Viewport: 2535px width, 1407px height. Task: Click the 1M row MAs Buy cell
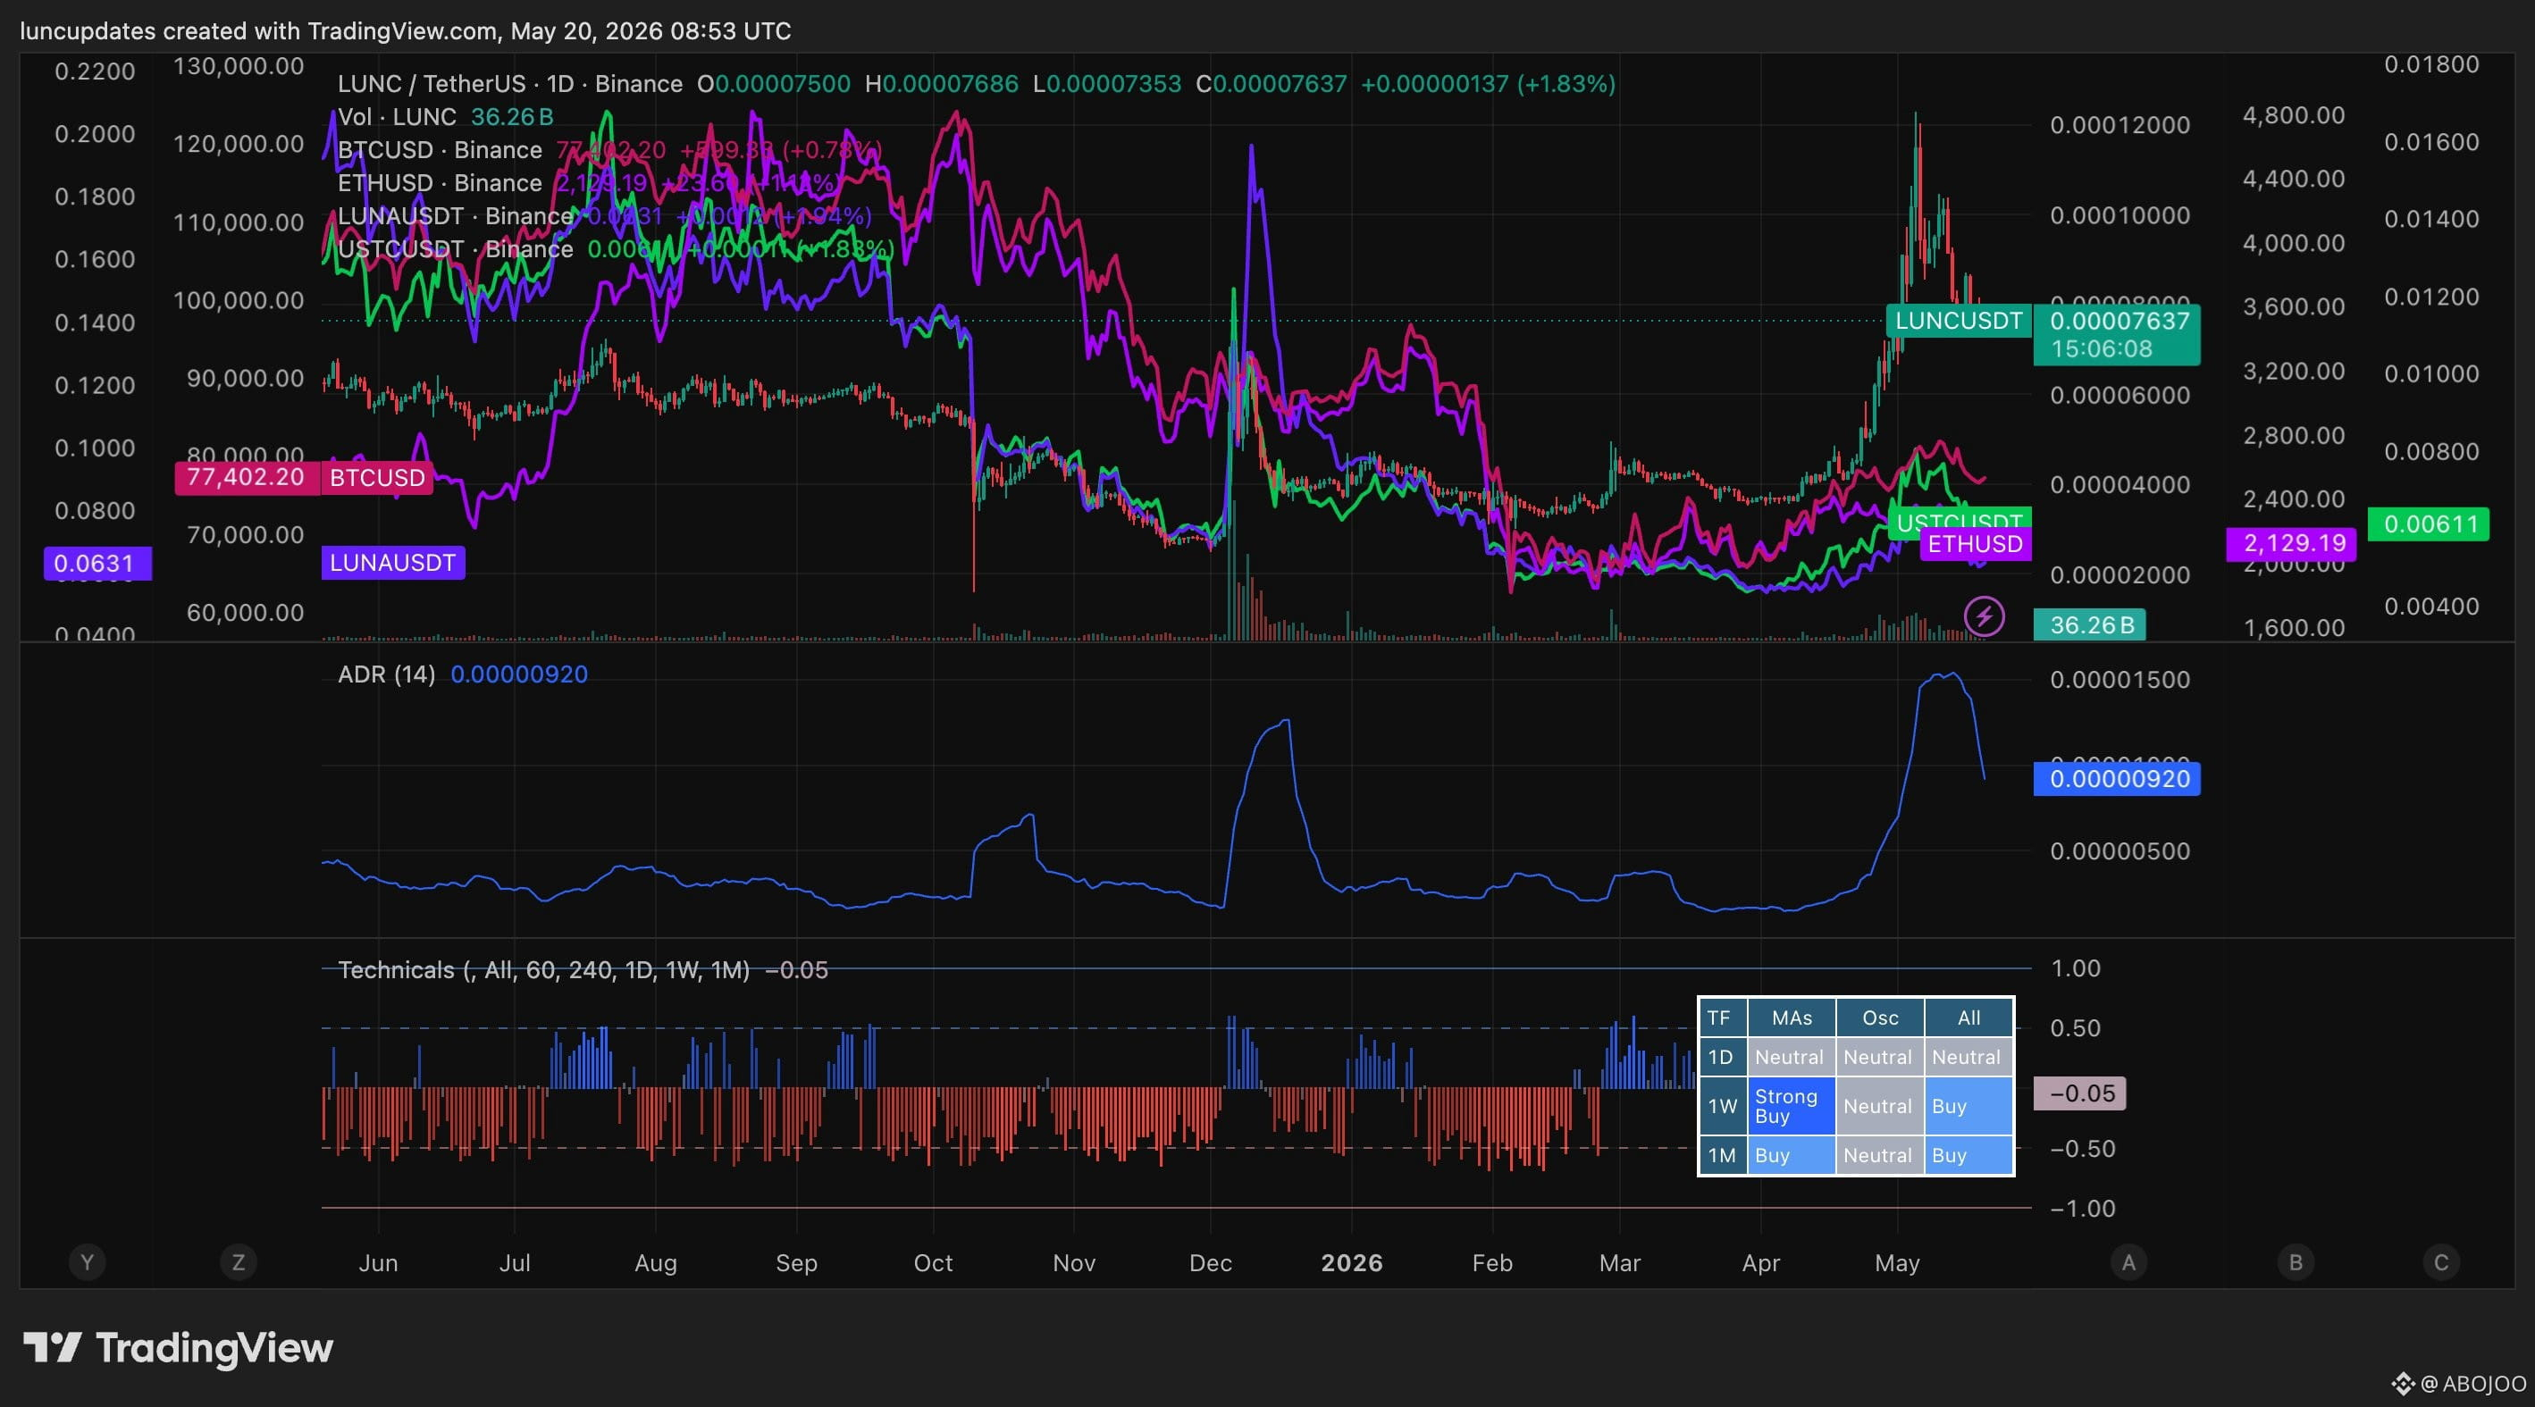(1792, 1155)
